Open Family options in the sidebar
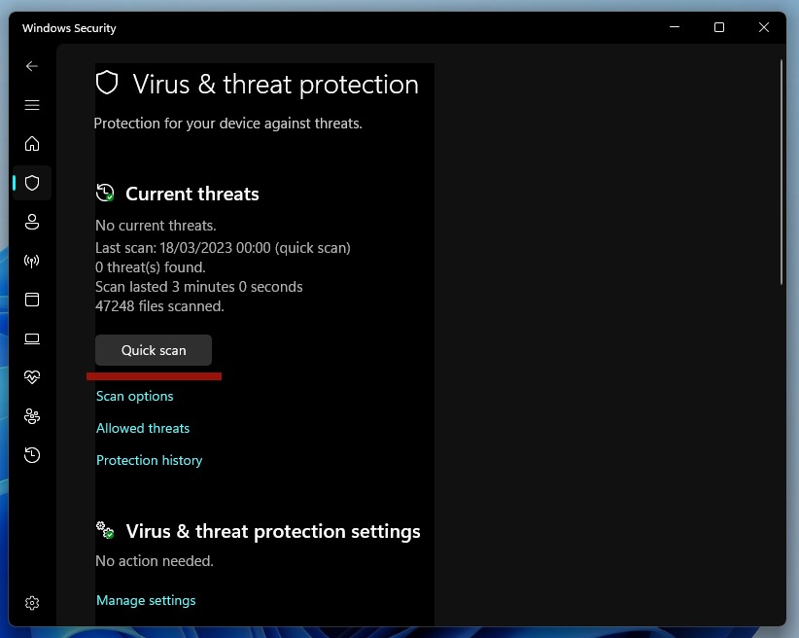Viewport: 799px width, 638px height. [x=32, y=416]
